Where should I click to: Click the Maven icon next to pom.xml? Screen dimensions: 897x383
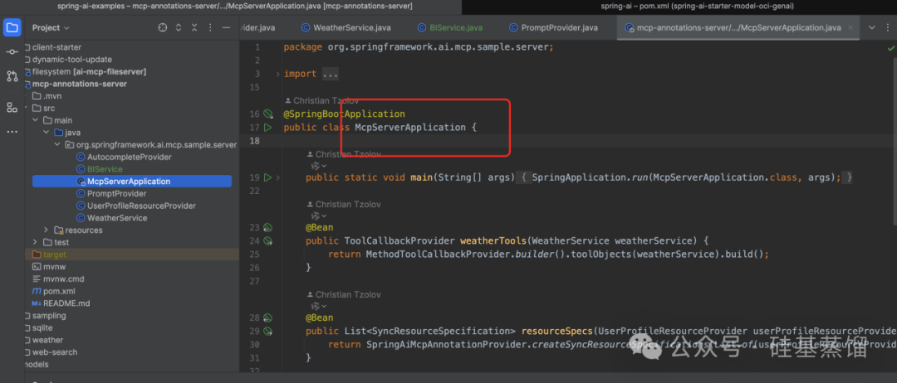coord(37,291)
